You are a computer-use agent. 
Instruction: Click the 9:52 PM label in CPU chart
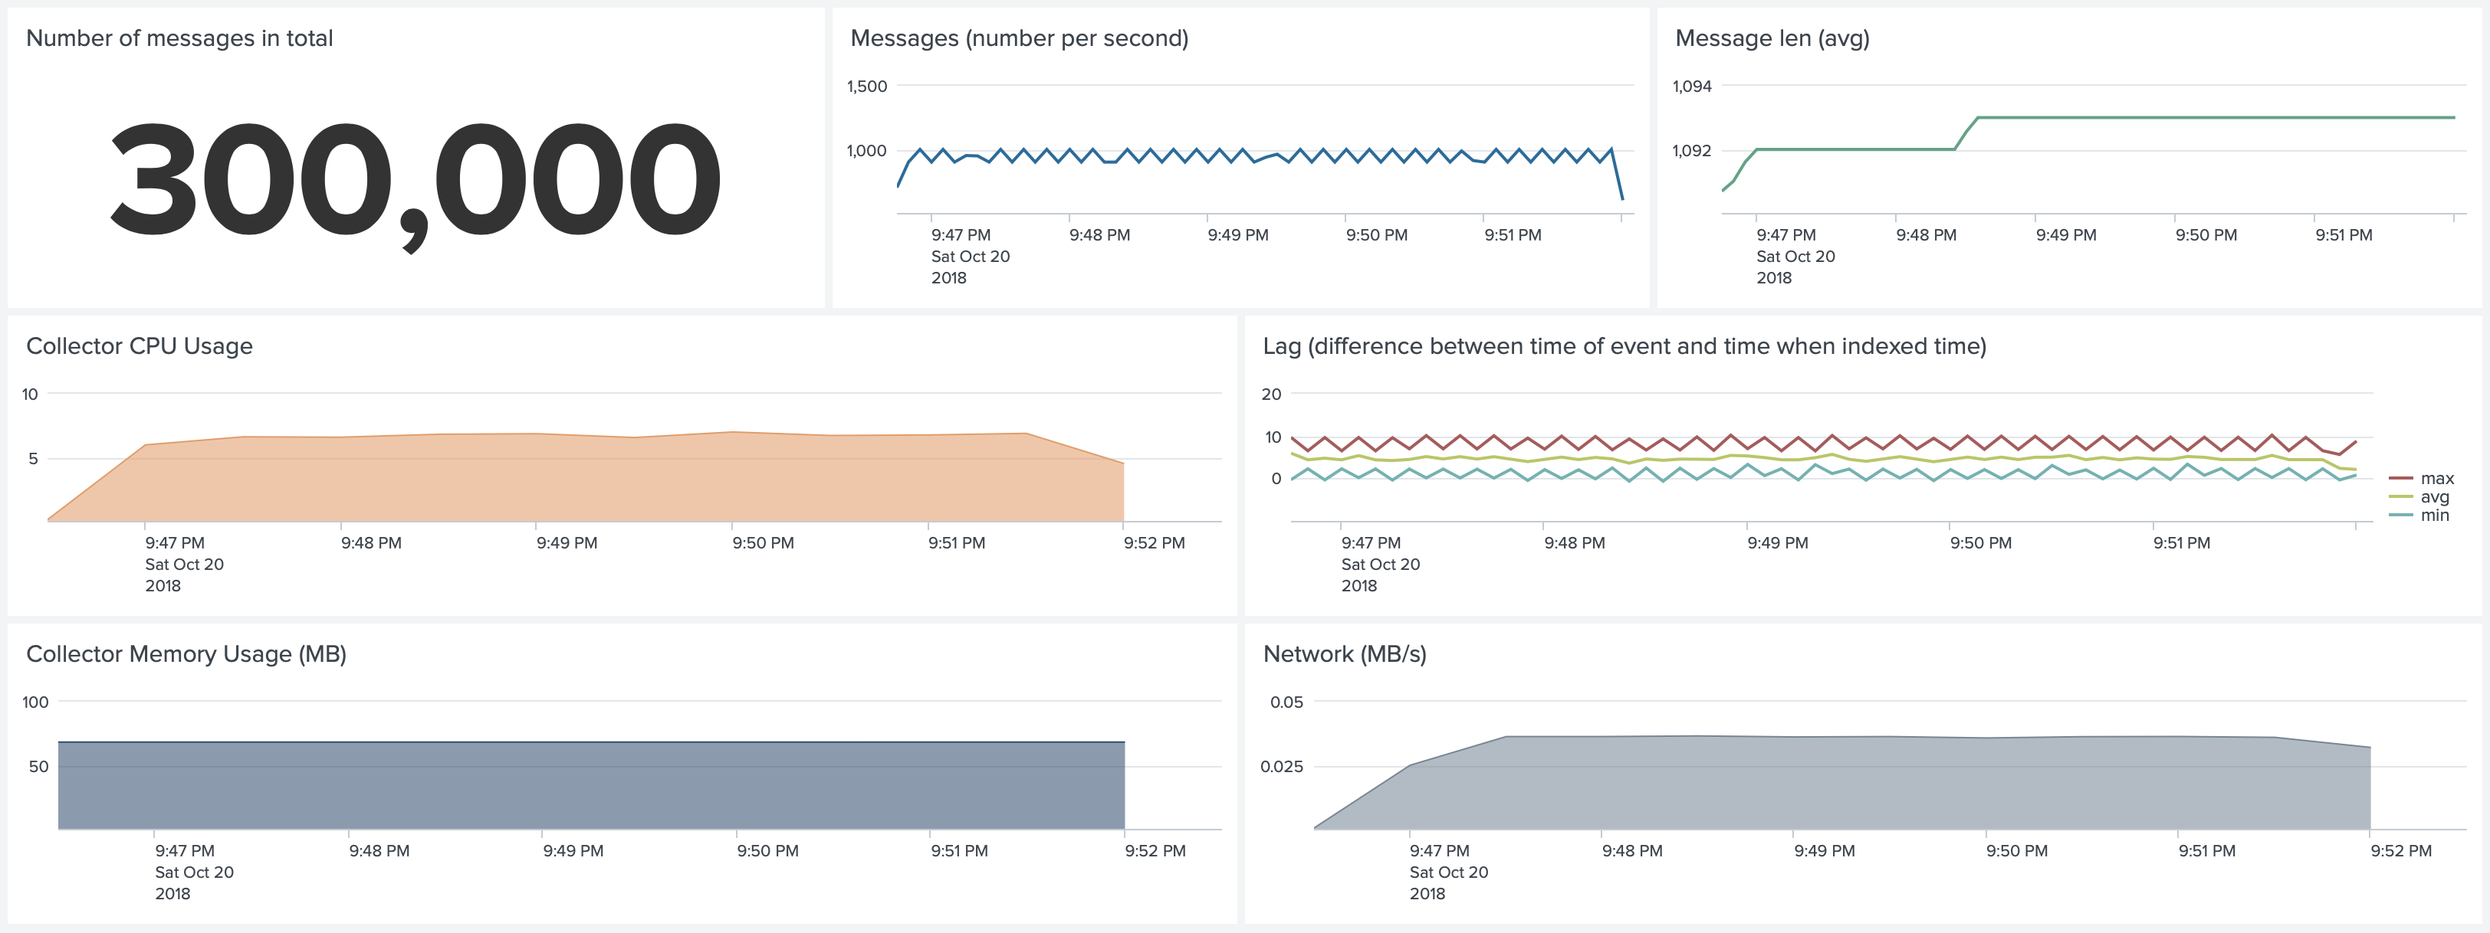1153,544
